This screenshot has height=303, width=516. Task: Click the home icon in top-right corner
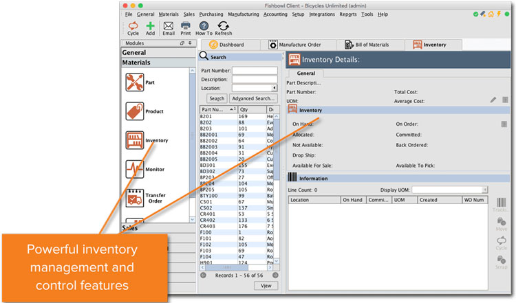491,14
